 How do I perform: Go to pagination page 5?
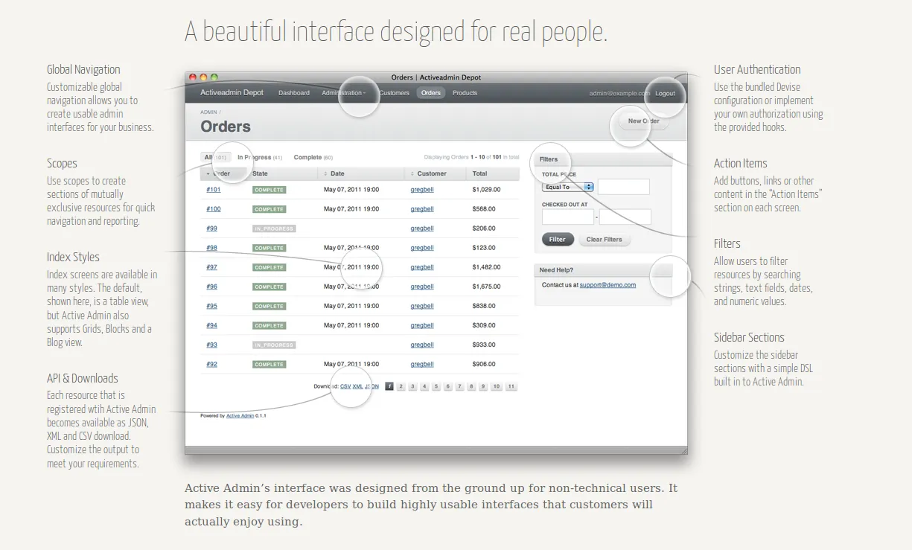coord(436,386)
